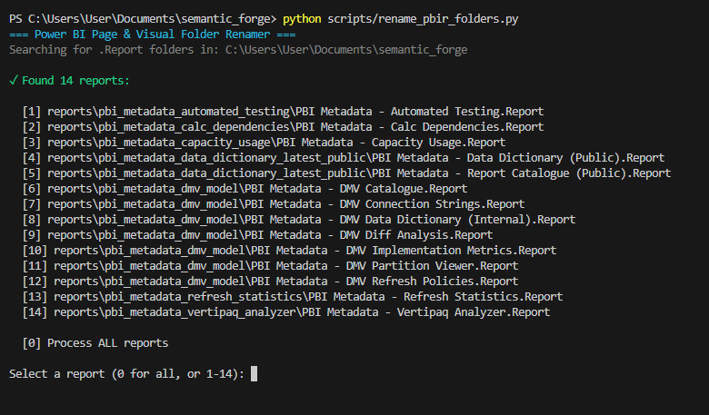Click the 'DMV Catalogue.Report' line [6]

(x=245, y=189)
